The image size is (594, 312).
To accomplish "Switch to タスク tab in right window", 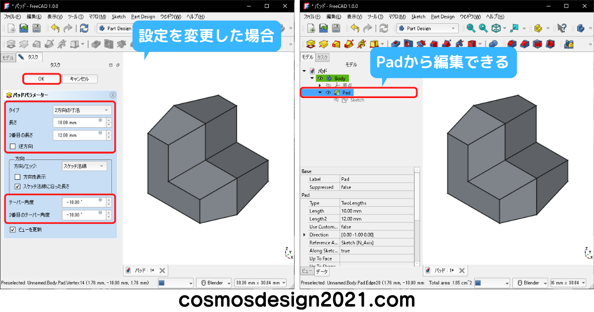I will pos(322,57).
